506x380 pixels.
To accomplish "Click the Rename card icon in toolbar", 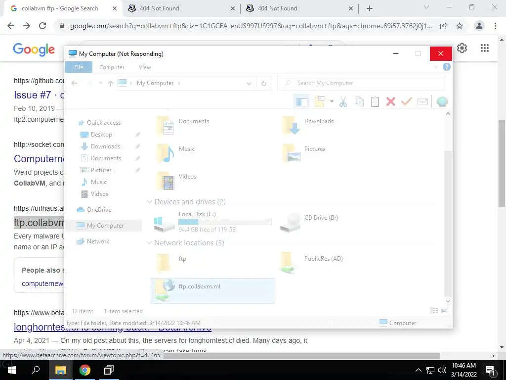I will coord(422,101).
